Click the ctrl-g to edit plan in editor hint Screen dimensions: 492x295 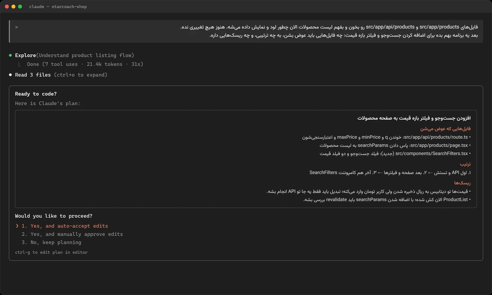(x=51, y=252)
